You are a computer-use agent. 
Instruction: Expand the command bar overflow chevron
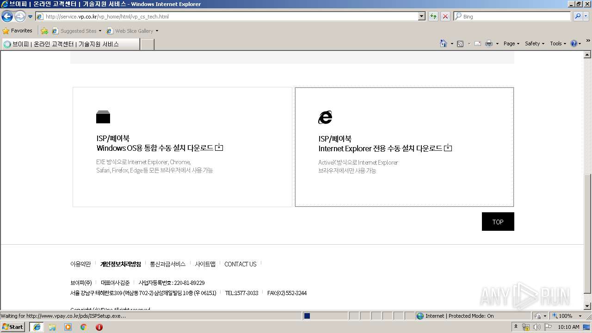click(588, 41)
